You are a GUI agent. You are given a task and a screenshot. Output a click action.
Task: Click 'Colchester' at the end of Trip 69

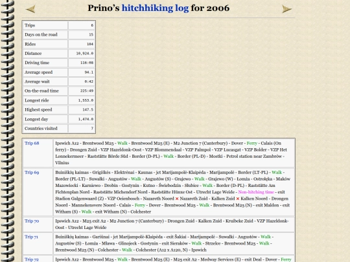[x=141, y=212]
